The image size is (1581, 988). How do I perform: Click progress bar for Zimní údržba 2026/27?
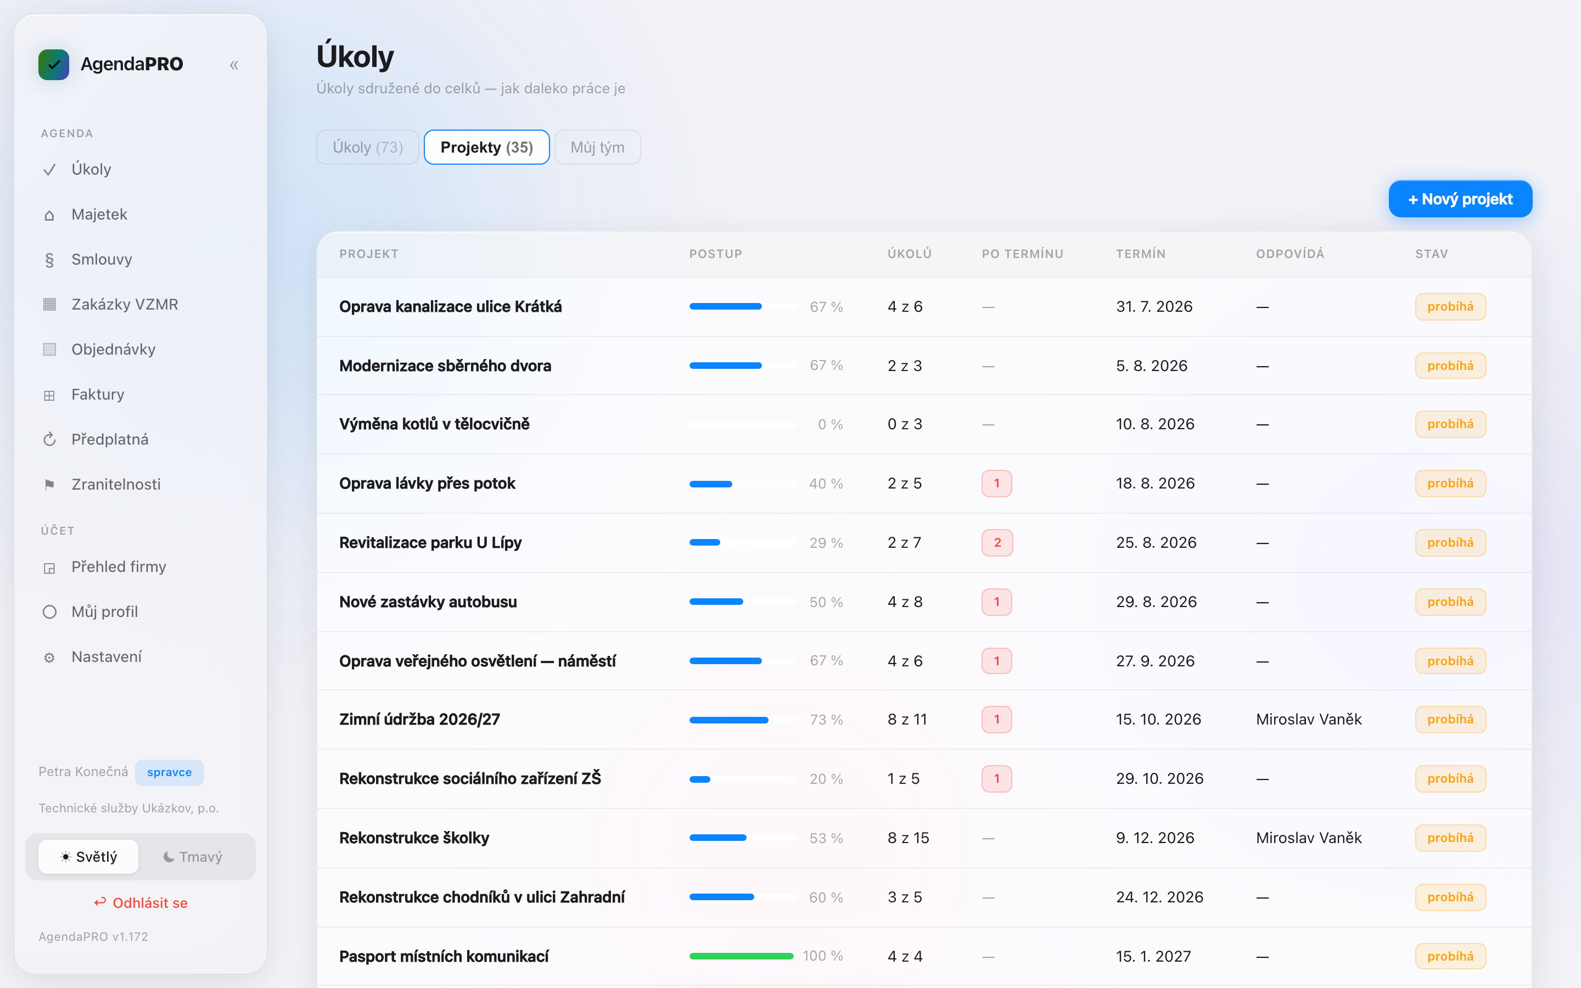coord(743,720)
